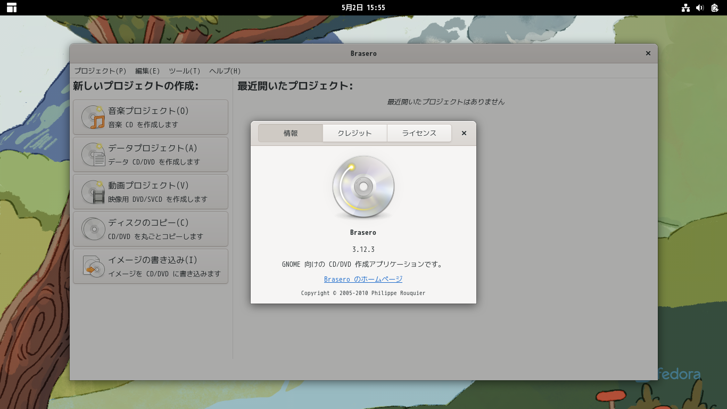
Task: Click the 新しいプロジェクトの作成 heading
Action: [x=136, y=86]
